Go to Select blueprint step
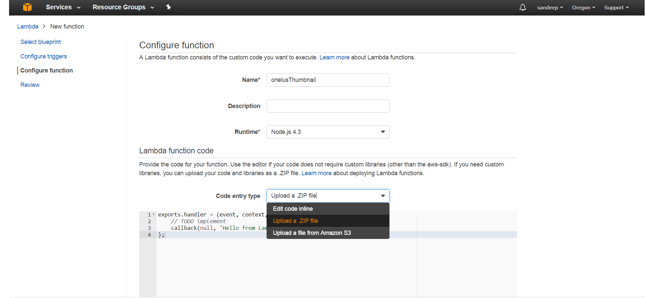This screenshot has width=646, height=298. [41, 42]
